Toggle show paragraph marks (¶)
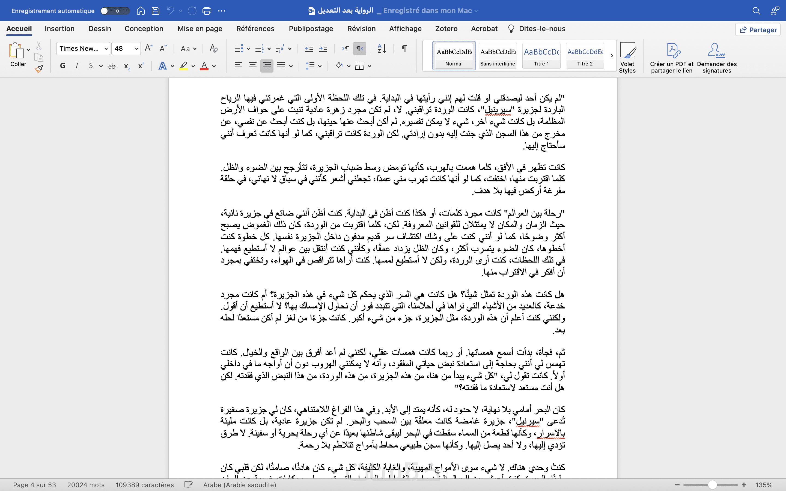 [x=404, y=49]
